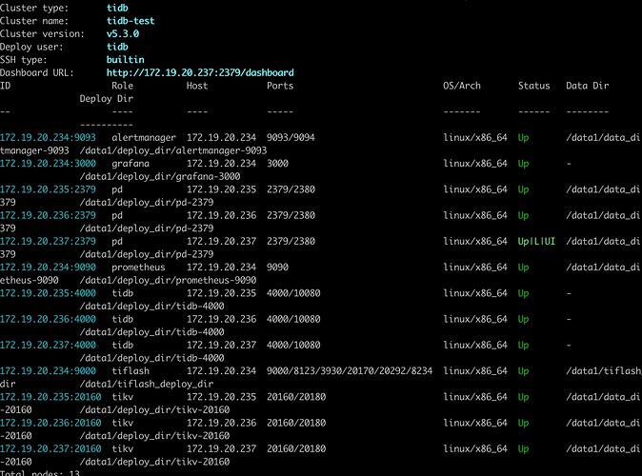
Task: Click ports value 9000/8123/3930/20170/20292/8234
Action: (350, 371)
